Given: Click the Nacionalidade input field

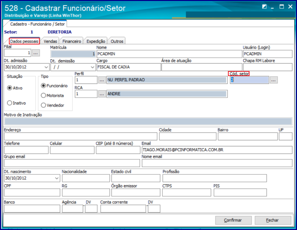Looking at the screenshot, I should click(86, 178).
